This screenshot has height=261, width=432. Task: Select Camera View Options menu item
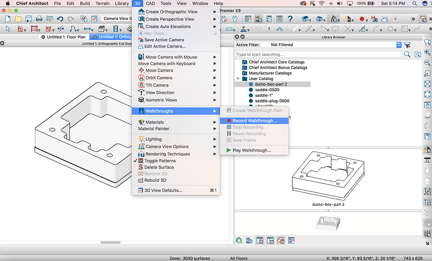coord(176,146)
